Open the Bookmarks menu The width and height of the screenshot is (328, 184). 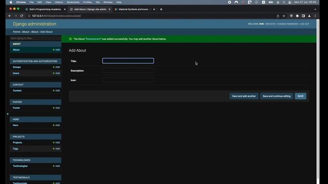[x=73, y=2]
